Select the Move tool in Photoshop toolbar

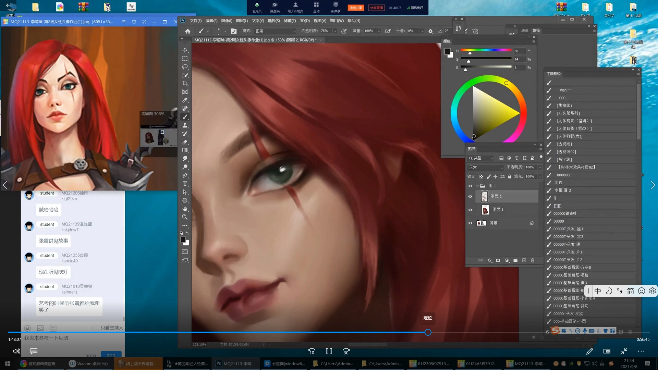pyautogui.click(x=185, y=50)
